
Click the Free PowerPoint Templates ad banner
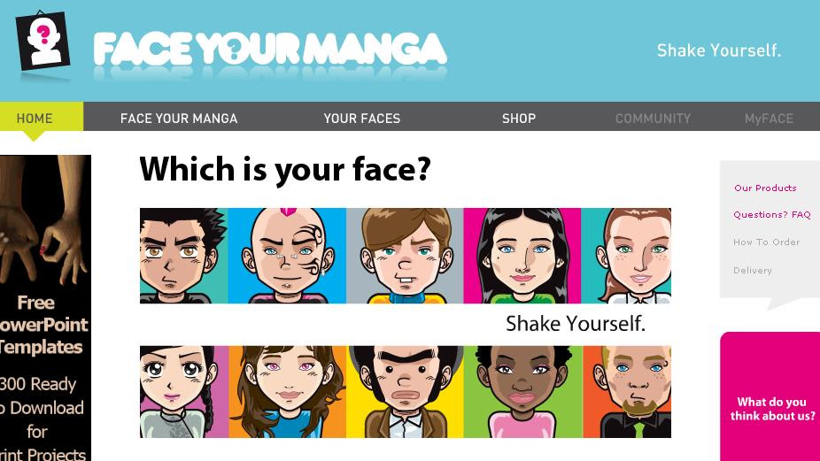[x=45, y=308]
